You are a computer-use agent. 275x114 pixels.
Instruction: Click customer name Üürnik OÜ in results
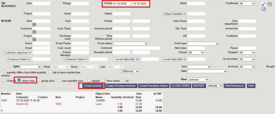click(x=22, y=104)
